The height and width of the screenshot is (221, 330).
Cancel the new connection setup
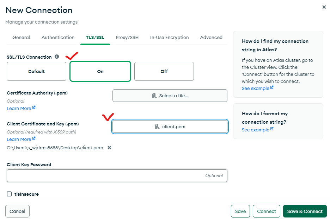(17, 211)
